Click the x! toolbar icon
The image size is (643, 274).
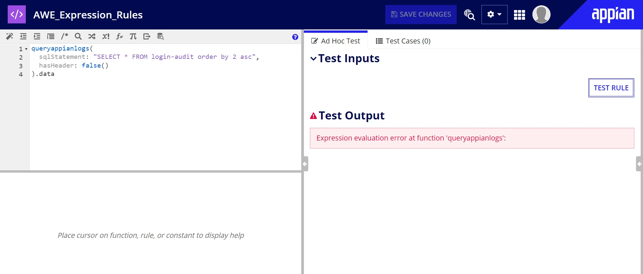(106, 36)
